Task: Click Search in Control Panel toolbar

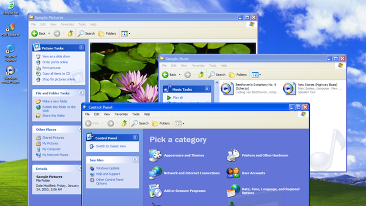Action: (x=140, y=123)
